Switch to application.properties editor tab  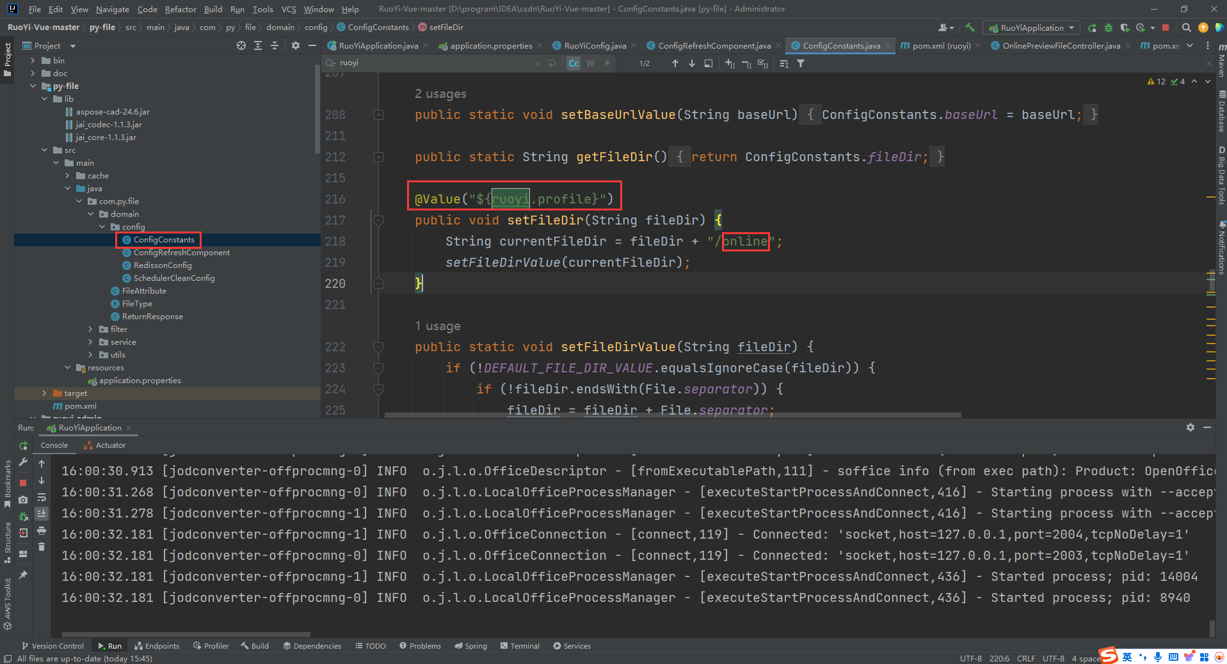click(x=491, y=45)
